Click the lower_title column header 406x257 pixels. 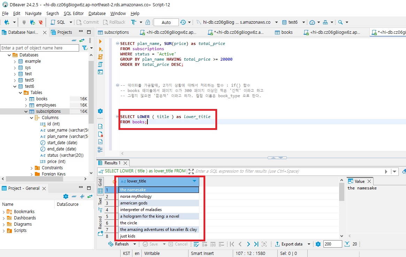[x=159, y=181]
